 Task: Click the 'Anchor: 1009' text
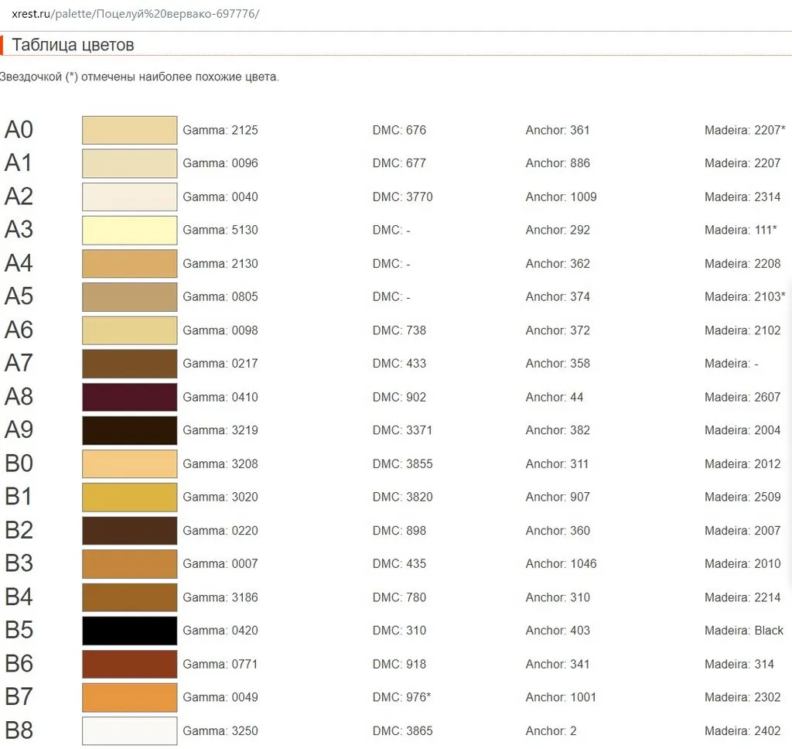tap(561, 197)
